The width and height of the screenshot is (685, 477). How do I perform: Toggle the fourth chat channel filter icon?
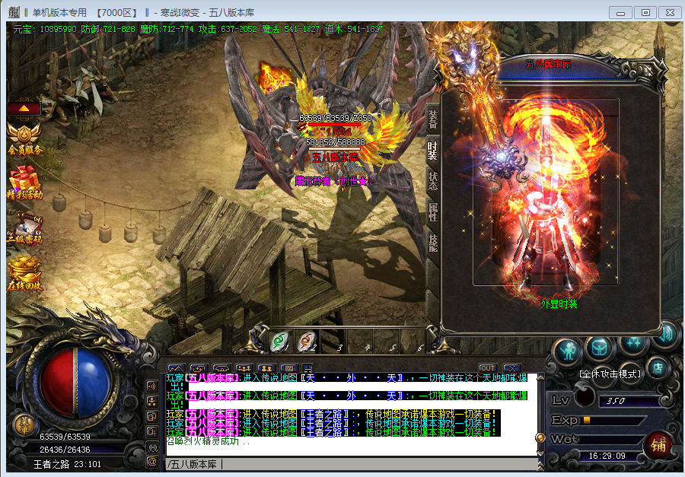point(152,432)
